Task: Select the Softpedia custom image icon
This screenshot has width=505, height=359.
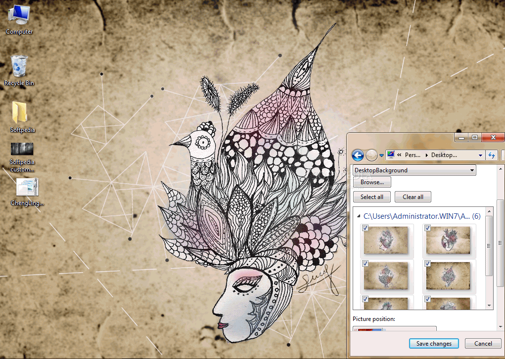Action: click(22, 158)
